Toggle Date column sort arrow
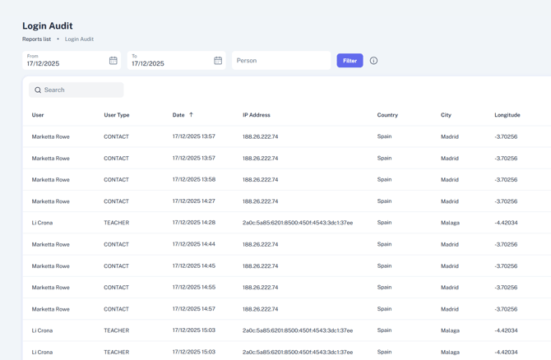551x360 pixels. pos(192,115)
